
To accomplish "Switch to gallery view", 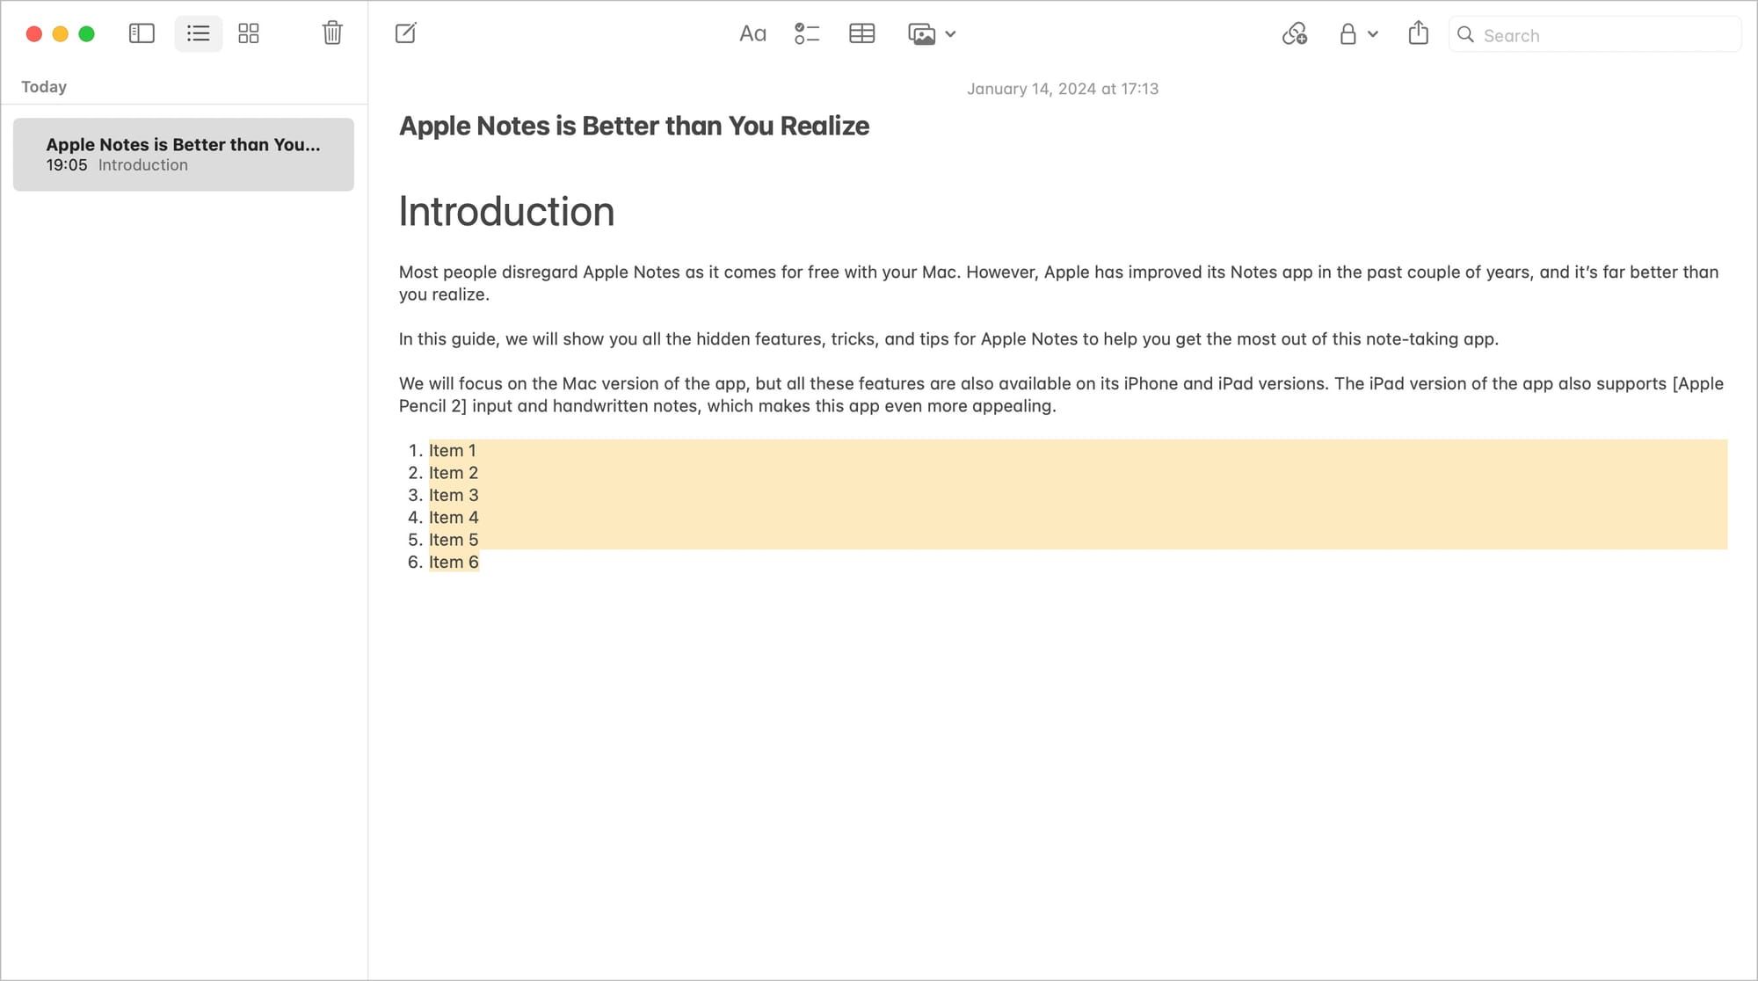I will click(249, 33).
